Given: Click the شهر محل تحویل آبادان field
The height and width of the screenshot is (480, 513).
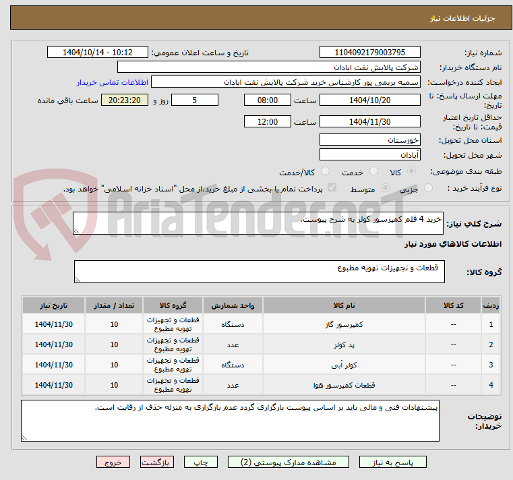Looking at the screenshot, I should (369, 155).
